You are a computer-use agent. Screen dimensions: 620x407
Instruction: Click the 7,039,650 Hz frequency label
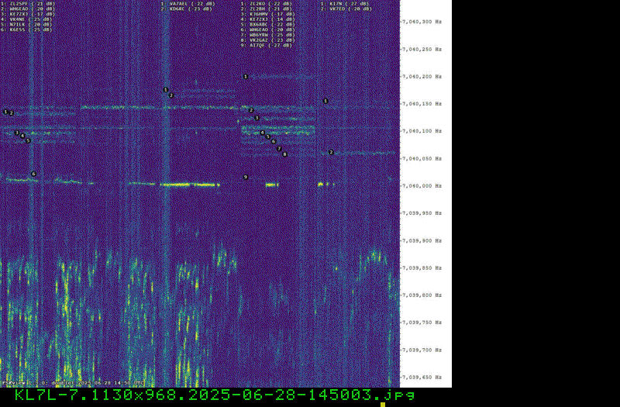[422, 378]
